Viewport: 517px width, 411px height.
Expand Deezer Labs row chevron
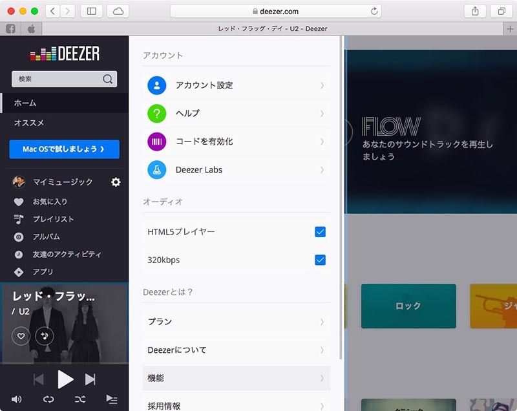322,170
